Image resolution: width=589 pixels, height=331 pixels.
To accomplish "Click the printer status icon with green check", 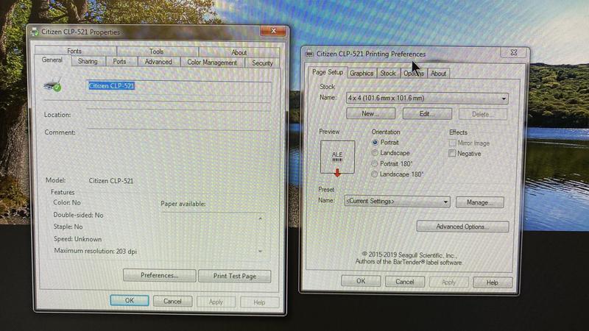I will point(53,85).
